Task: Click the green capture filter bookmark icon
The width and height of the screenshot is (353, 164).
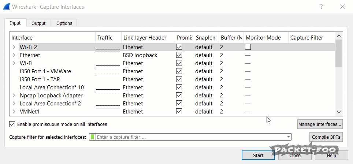Action: pos(92,137)
